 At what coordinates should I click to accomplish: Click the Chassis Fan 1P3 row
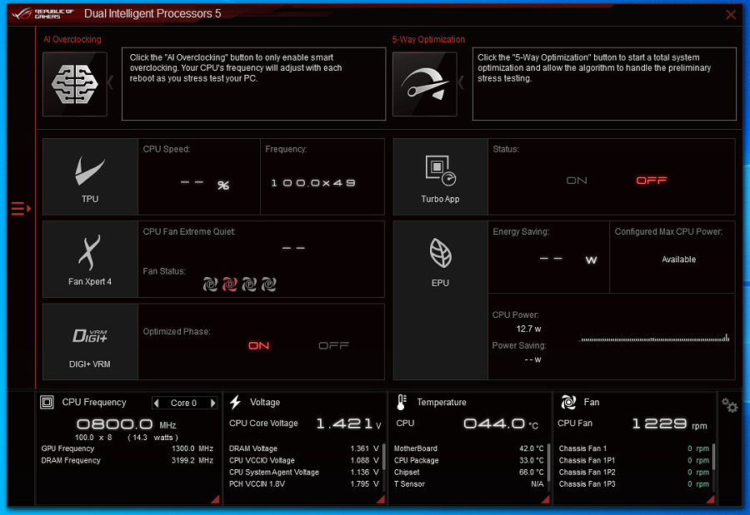[x=634, y=484]
